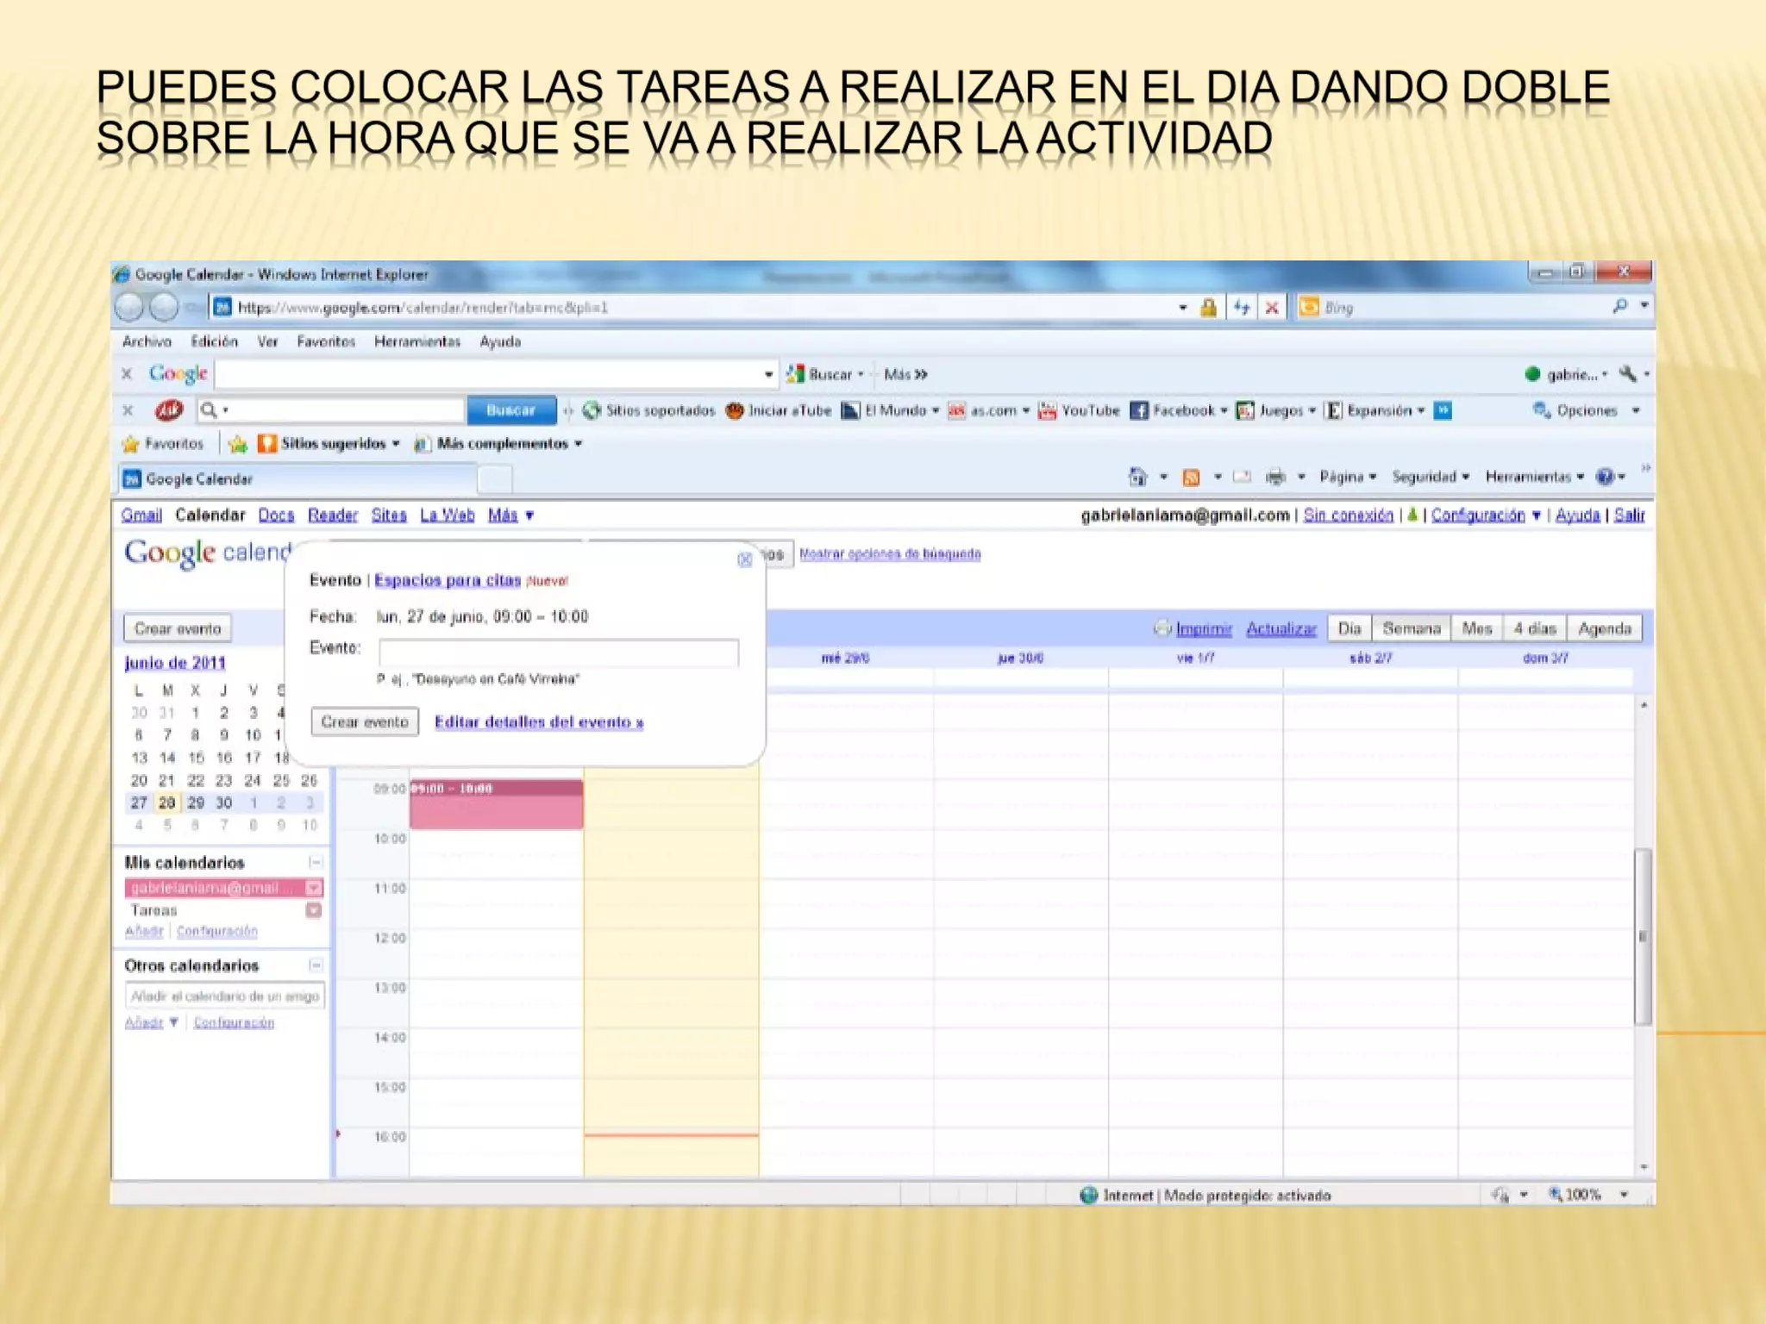
Task: Click the IE refresh arrows icon
Action: click(x=1241, y=307)
